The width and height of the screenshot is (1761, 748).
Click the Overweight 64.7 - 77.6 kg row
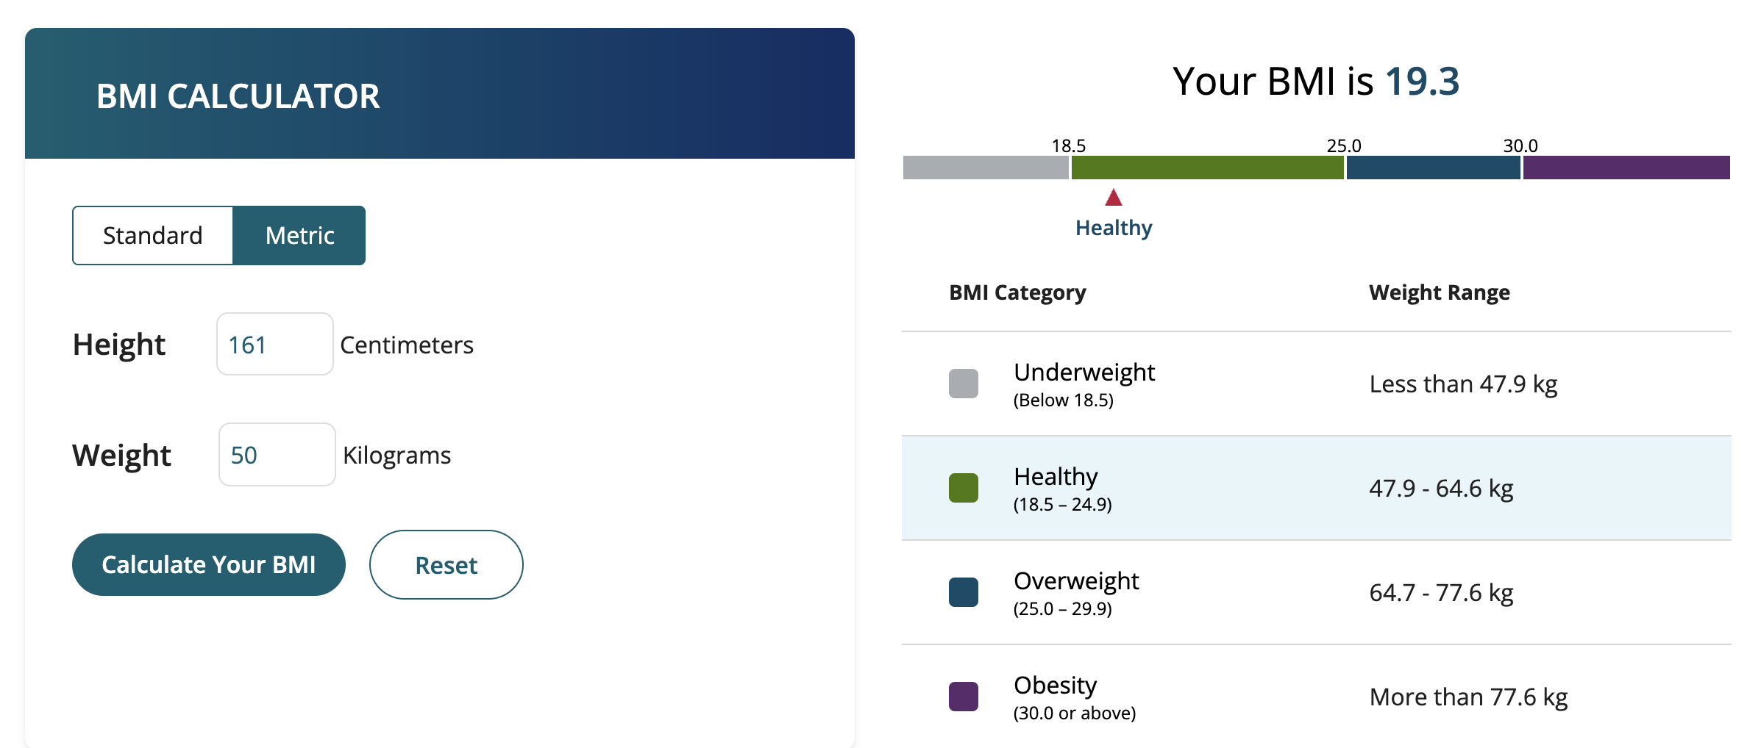point(1317,592)
